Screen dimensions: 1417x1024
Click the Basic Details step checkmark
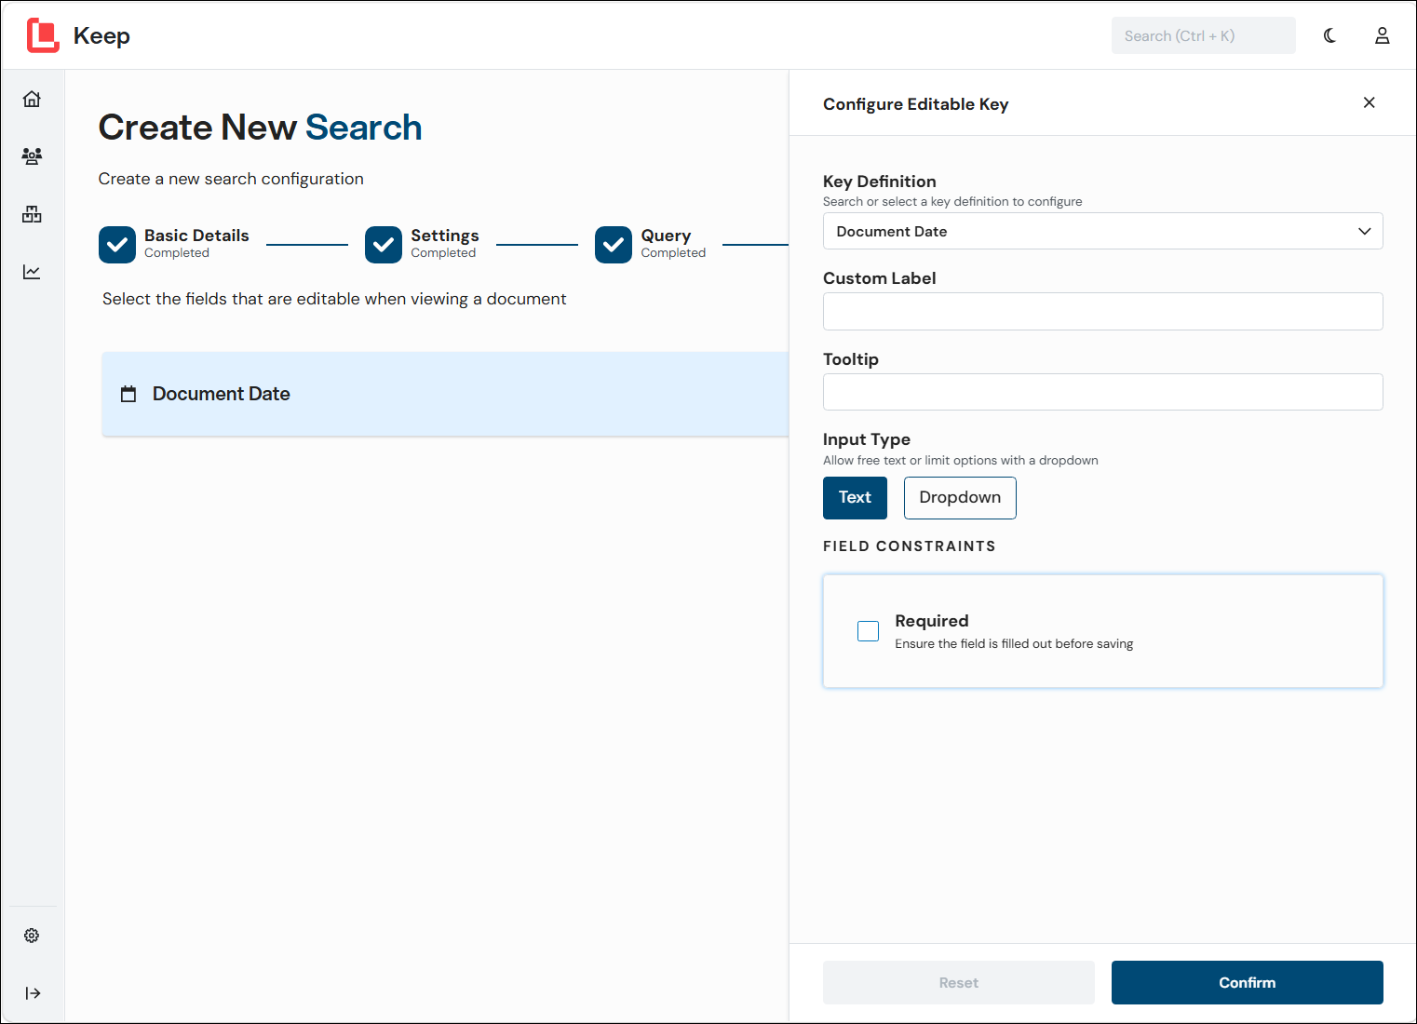117,245
